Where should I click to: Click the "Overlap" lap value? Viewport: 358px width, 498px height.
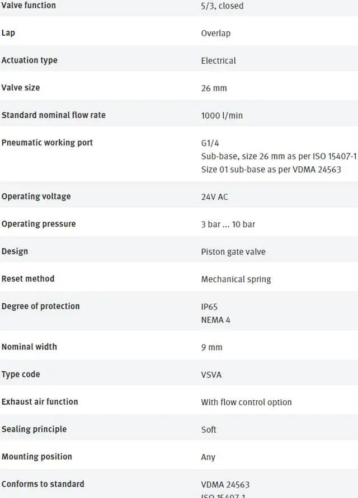(x=215, y=33)
